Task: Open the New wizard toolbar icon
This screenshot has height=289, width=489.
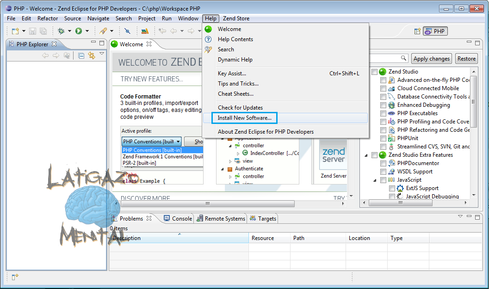Action: (15, 31)
